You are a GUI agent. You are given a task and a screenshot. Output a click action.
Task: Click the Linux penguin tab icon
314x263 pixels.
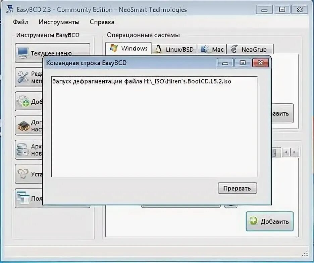tap(158, 49)
